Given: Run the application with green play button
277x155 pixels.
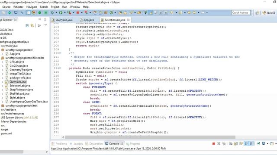Looking at the screenshot, I should (61, 12).
